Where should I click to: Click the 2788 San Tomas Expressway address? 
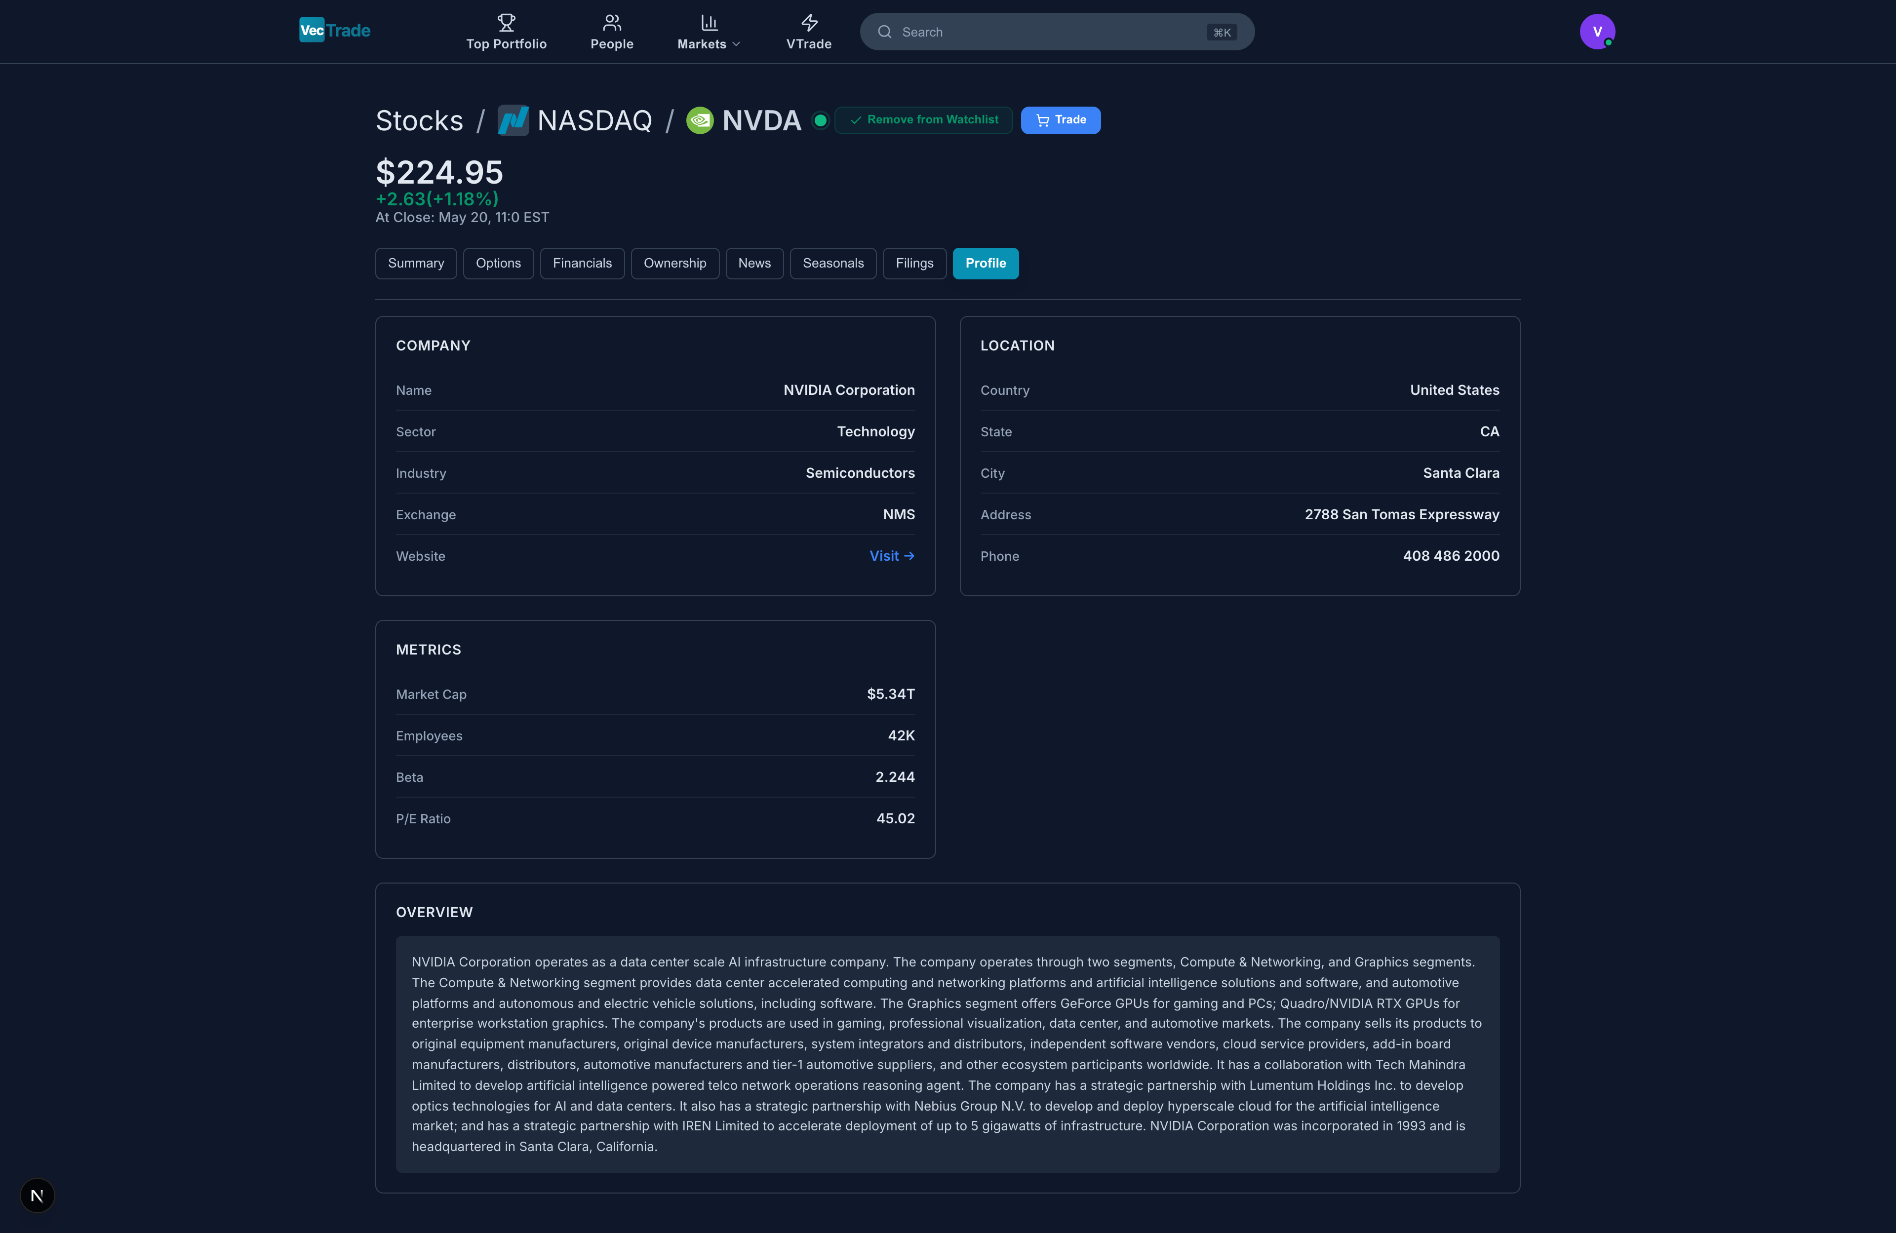pyautogui.click(x=1402, y=514)
